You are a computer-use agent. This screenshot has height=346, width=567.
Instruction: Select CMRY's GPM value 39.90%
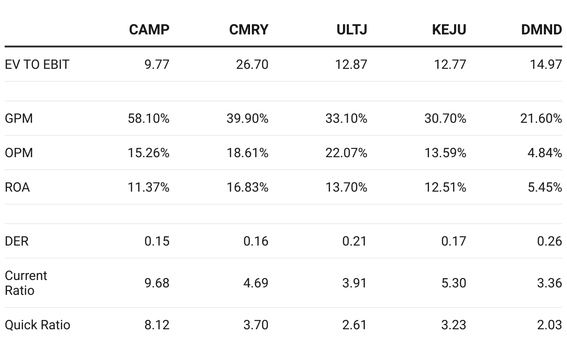247,119
